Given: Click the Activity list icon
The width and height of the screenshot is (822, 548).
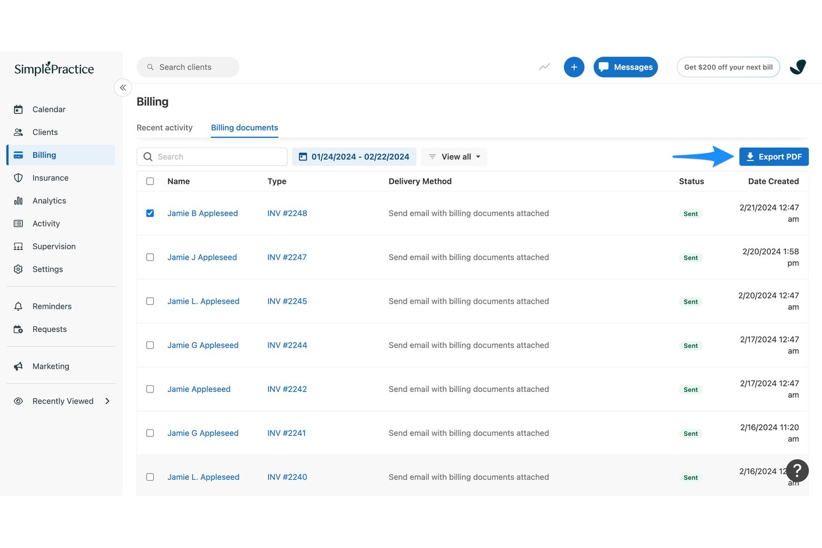Looking at the screenshot, I should coord(18,223).
